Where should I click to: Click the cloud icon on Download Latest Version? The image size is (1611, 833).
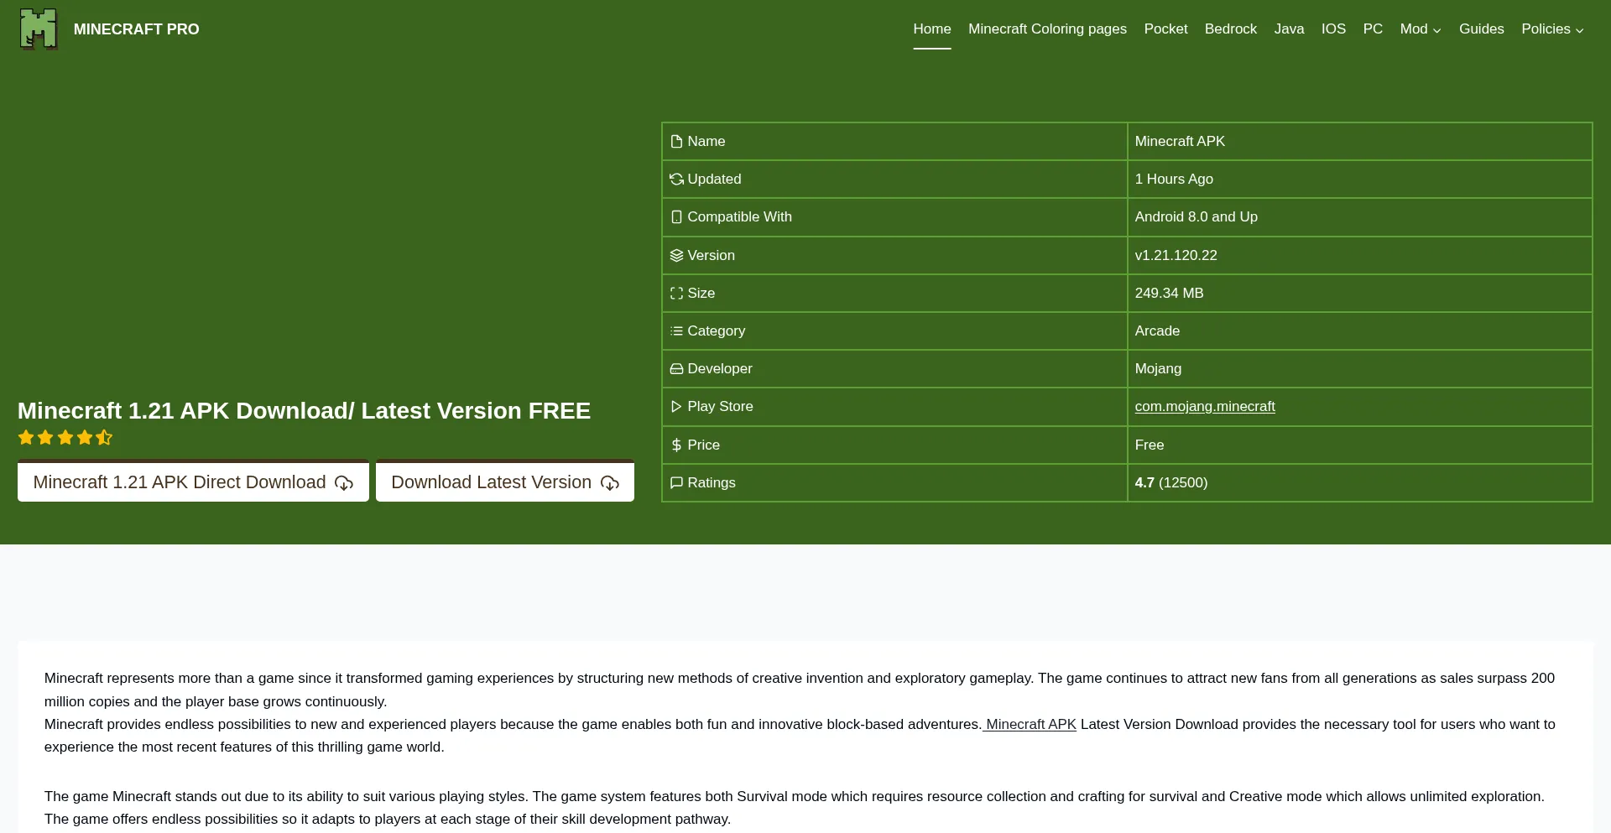610,483
